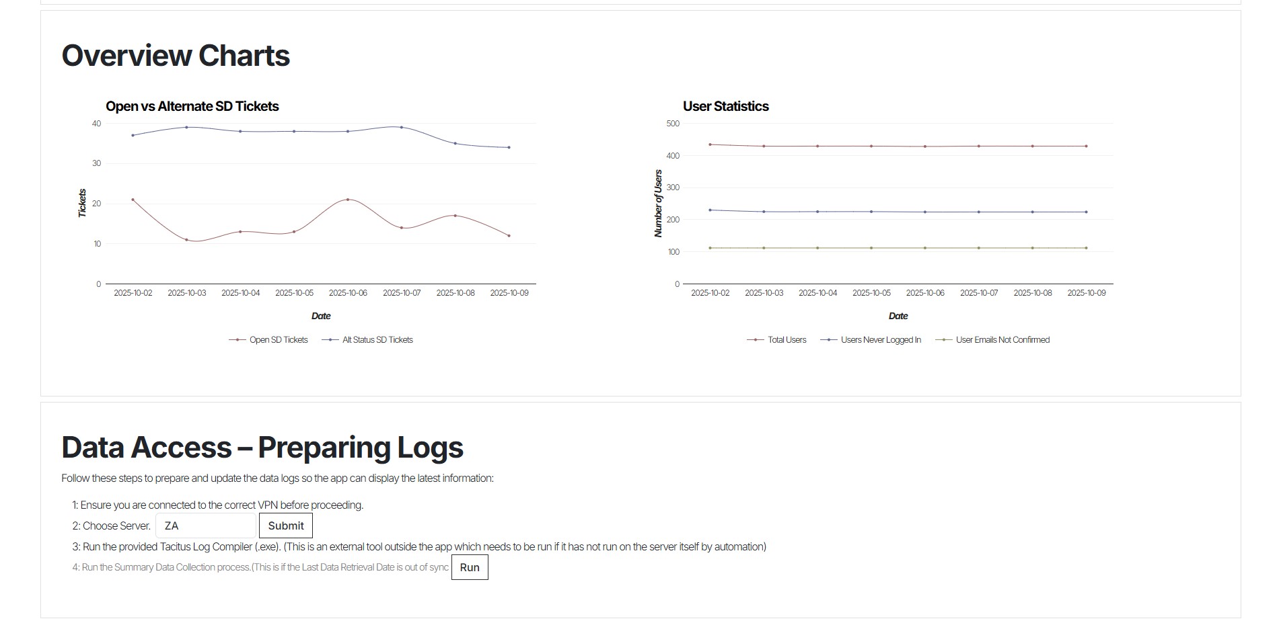Select Open SD Tickets point on 2025-10-02

pos(133,200)
